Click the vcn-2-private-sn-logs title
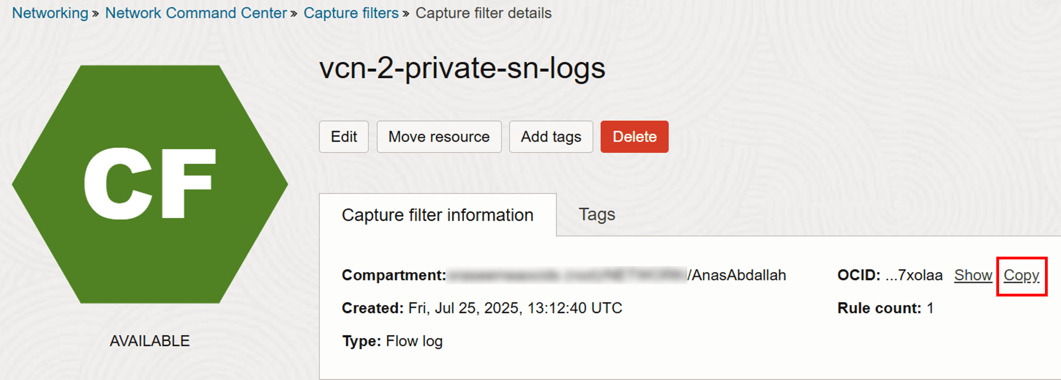The height and width of the screenshot is (380, 1061). 462,69
